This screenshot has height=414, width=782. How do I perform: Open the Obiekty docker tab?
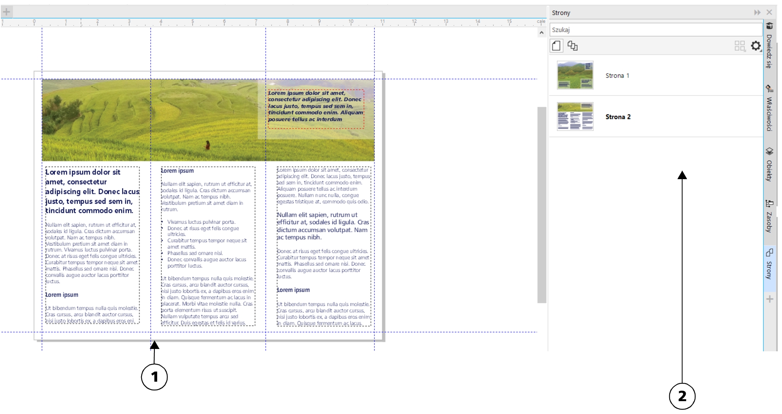769,165
